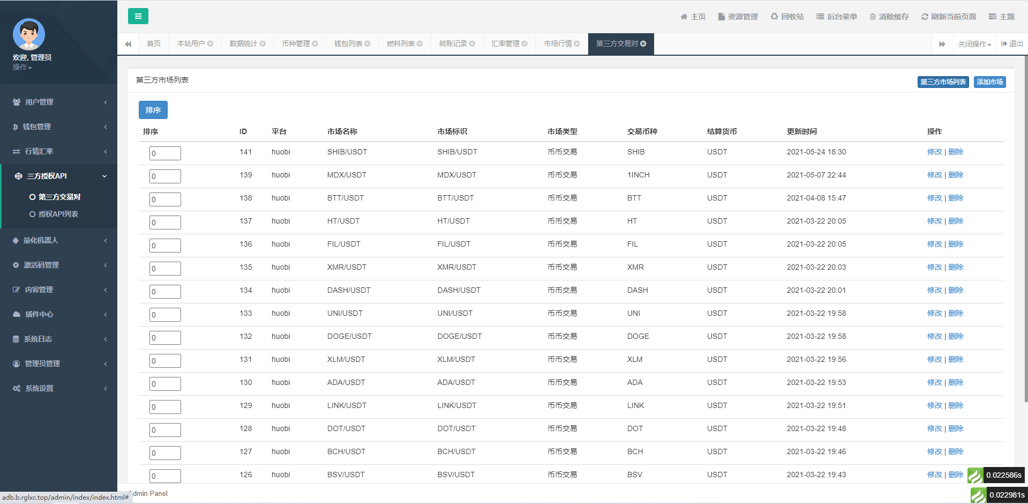The width and height of the screenshot is (1028, 504).
Task: Click the 刷新当前页面 refresh option
Action: (949, 17)
